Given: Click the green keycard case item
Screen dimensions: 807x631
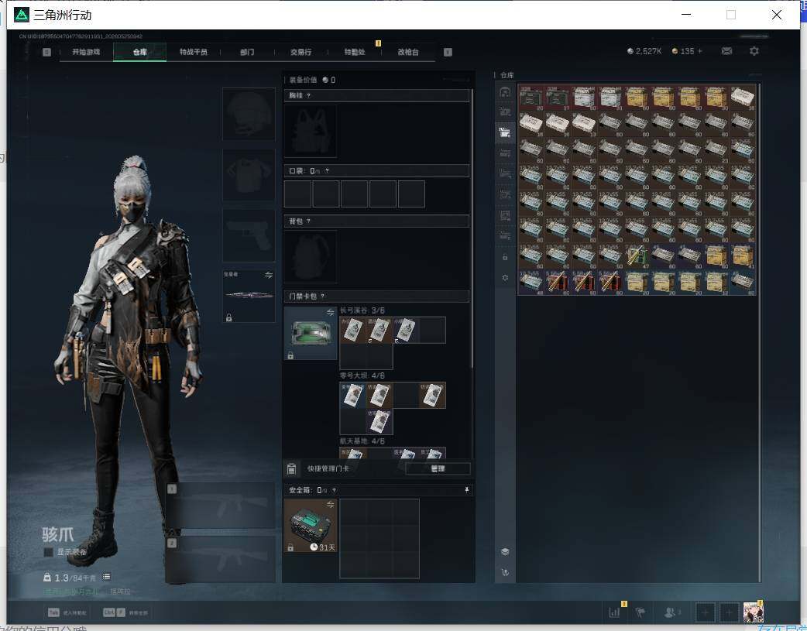Looking at the screenshot, I should click(x=311, y=334).
